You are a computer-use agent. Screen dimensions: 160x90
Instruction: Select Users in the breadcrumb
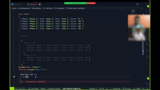tap(14, 8)
